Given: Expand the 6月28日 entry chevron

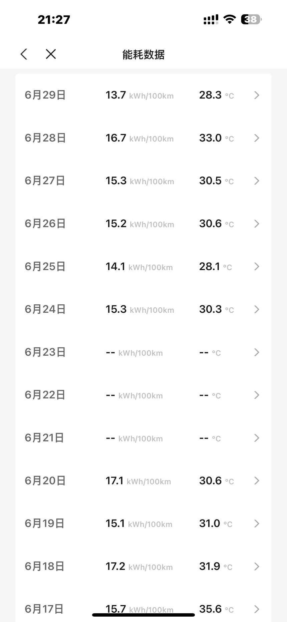Looking at the screenshot, I should [x=256, y=138].
